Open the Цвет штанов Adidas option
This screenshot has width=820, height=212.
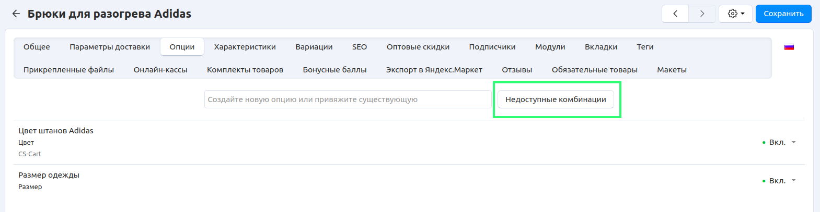pos(56,131)
